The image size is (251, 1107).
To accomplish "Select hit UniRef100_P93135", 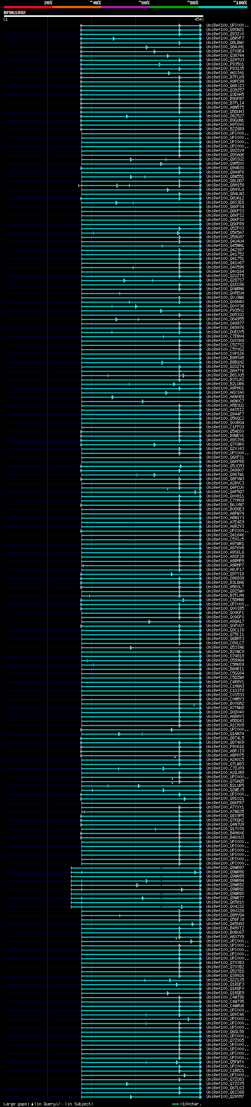I will [225, 68].
